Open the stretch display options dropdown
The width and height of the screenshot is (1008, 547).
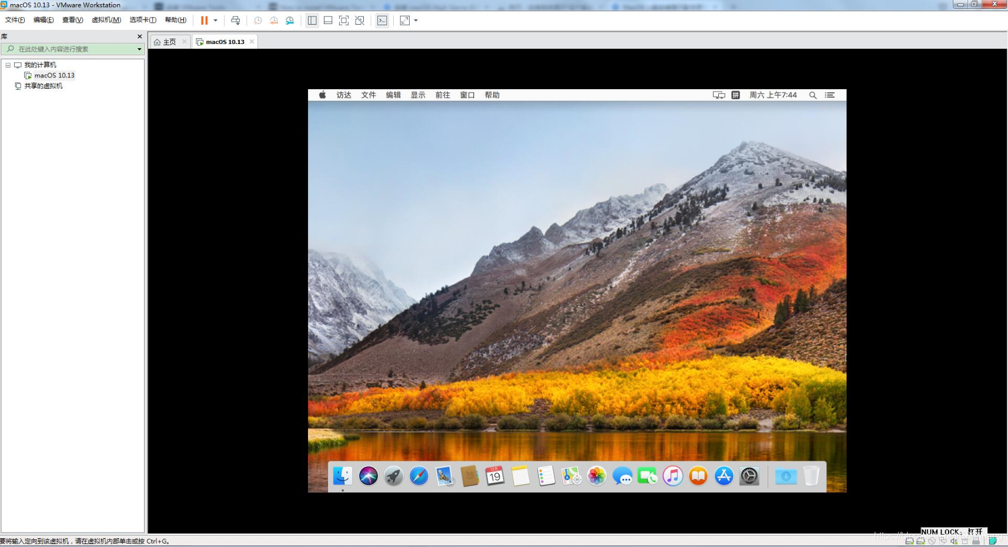(416, 21)
